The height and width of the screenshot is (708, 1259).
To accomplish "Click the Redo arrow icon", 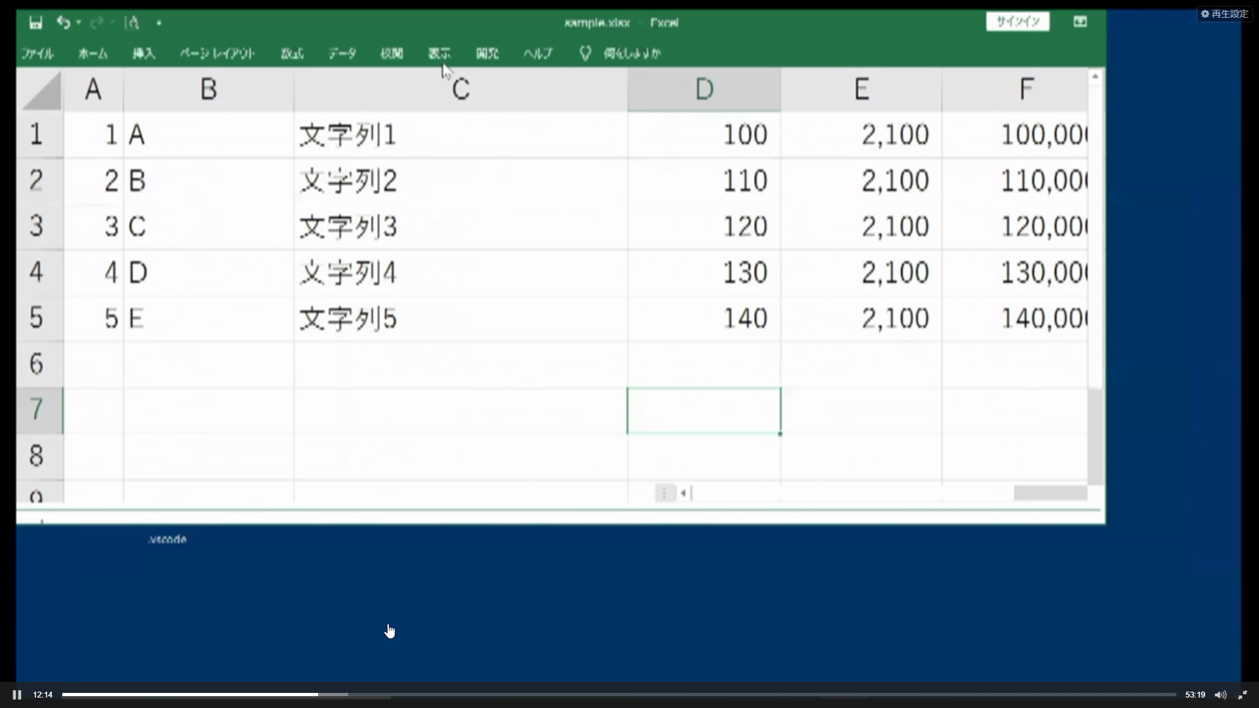I will (x=96, y=23).
